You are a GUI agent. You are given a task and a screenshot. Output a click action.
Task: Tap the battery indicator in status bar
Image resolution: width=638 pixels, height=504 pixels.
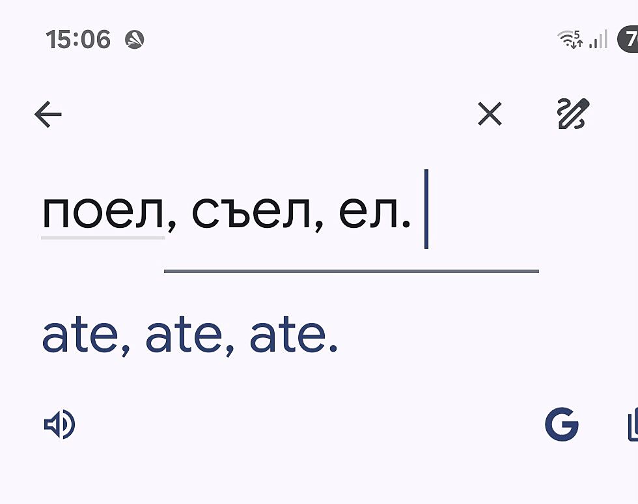[x=629, y=39]
